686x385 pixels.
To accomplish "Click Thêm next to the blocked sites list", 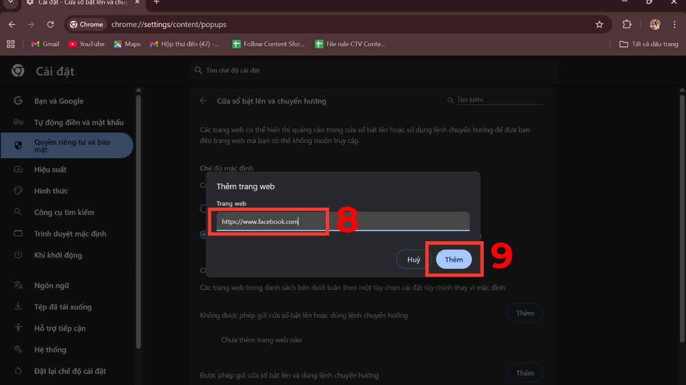I will 524,313.
